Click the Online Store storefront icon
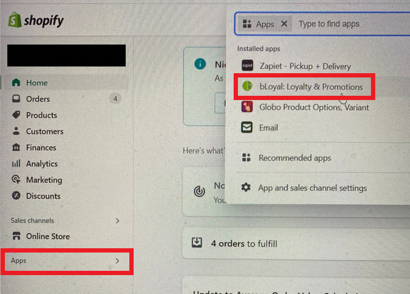Viewport: 410px width, 294px height. [16, 235]
